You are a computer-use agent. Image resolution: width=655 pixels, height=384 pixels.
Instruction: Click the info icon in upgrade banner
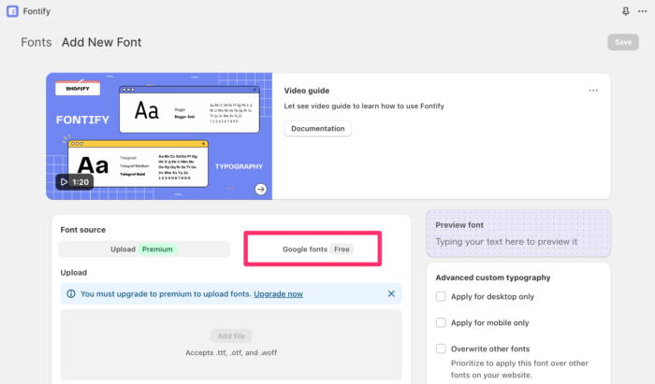point(71,294)
